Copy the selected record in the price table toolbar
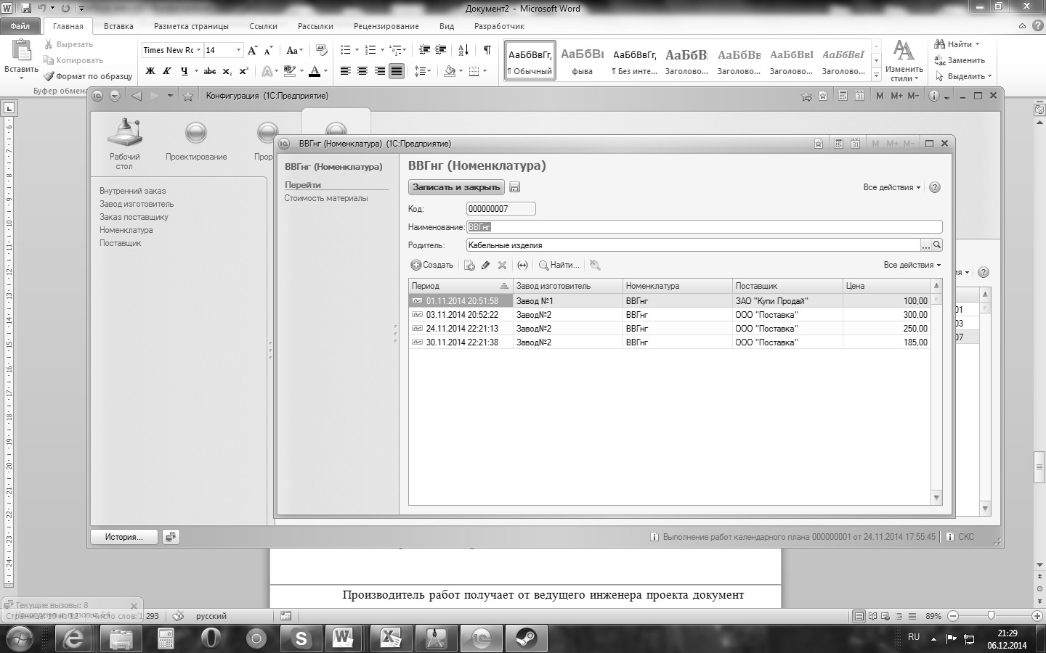This screenshot has height=653, width=1046. [x=469, y=266]
